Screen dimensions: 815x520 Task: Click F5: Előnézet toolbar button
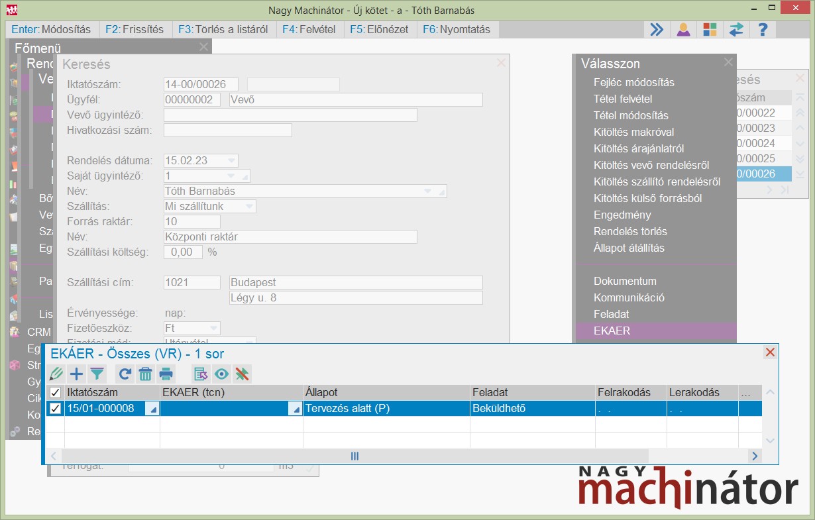click(x=380, y=29)
